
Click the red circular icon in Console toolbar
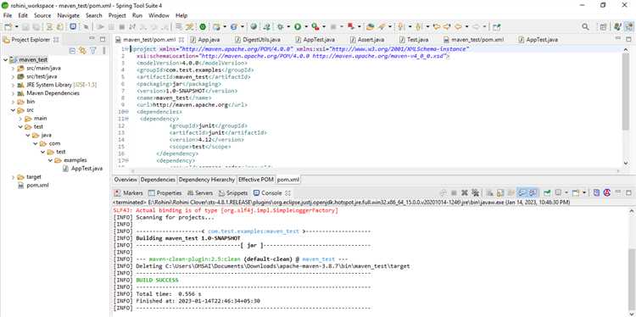(x=607, y=193)
